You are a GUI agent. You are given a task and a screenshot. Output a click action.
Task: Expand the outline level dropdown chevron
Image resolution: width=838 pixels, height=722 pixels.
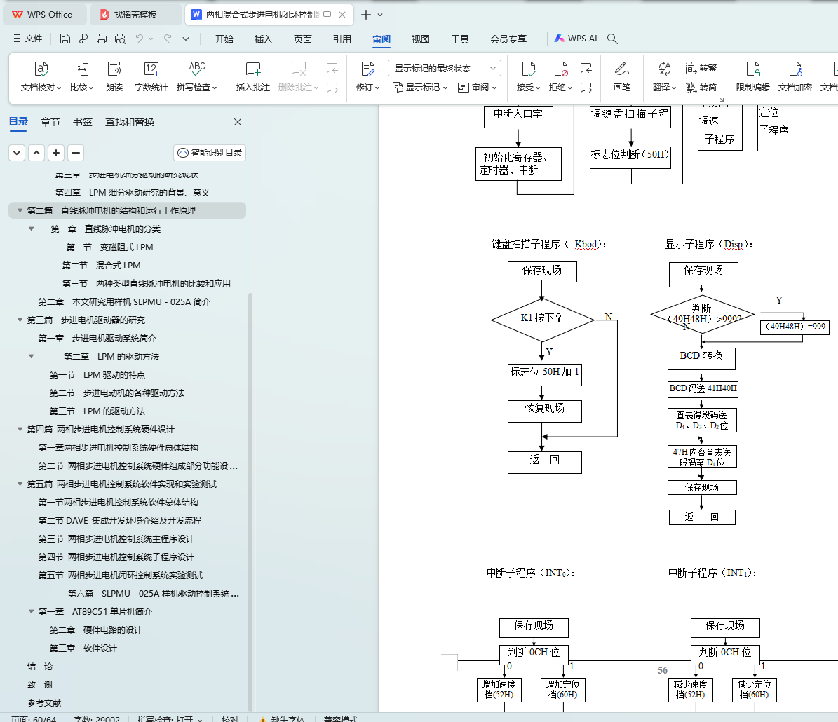(17, 153)
